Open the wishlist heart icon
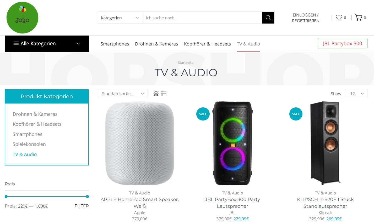This screenshot has width=374, height=224. coord(339,18)
